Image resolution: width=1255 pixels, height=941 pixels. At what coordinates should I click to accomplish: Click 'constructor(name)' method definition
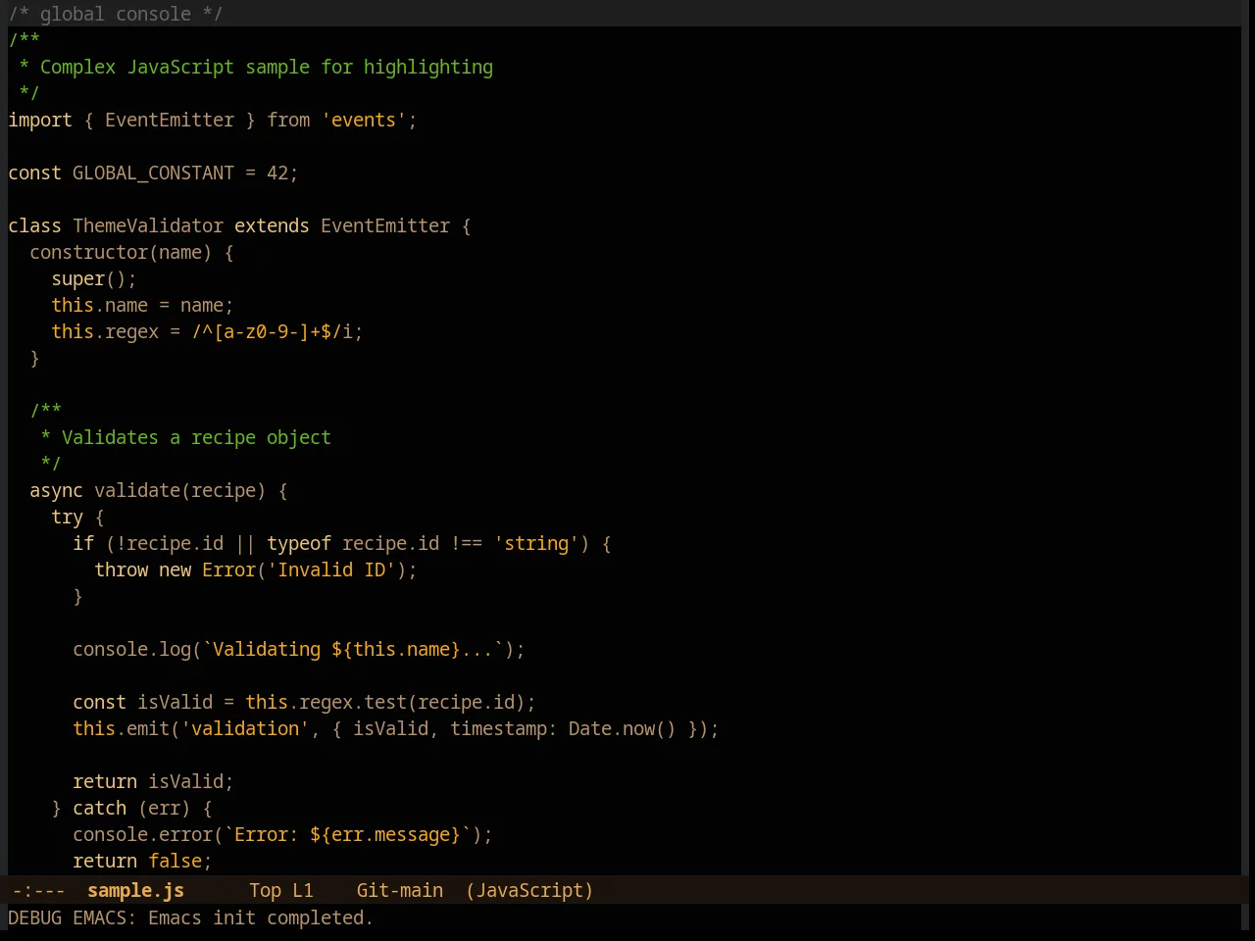[x=121, y=252]
